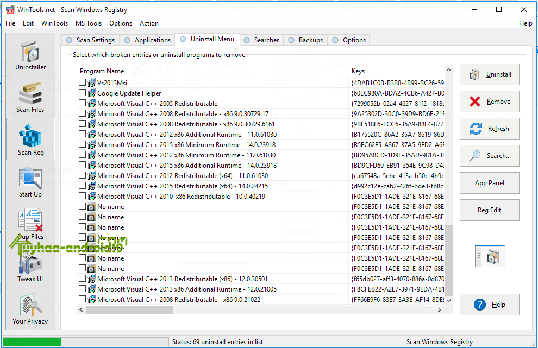The width and height of the screenshot is (538, 348).
Task: Click the vertical scrollbar up arrow
Action: pos(448,69)
